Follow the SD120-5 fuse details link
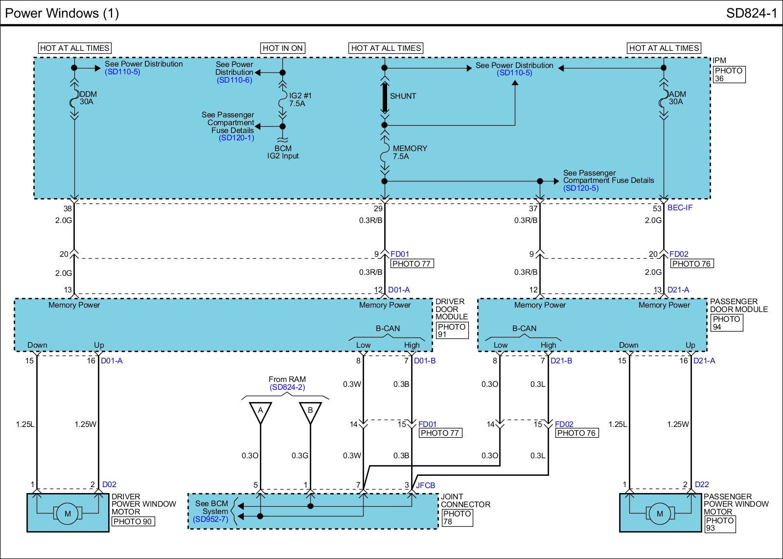This screenshot has width=783, height=559. coord(580,188)
